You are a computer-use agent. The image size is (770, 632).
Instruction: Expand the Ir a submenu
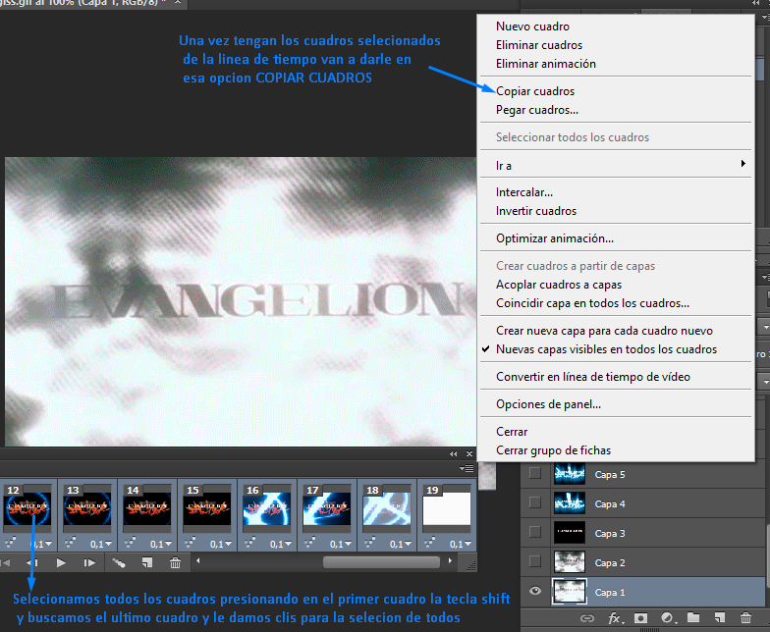click(616, 166)
